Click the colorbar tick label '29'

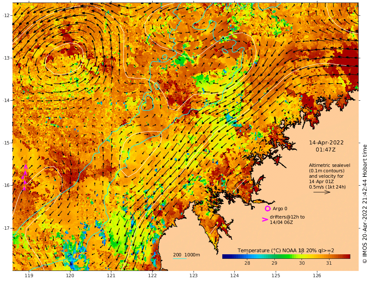tap(274, 263)
